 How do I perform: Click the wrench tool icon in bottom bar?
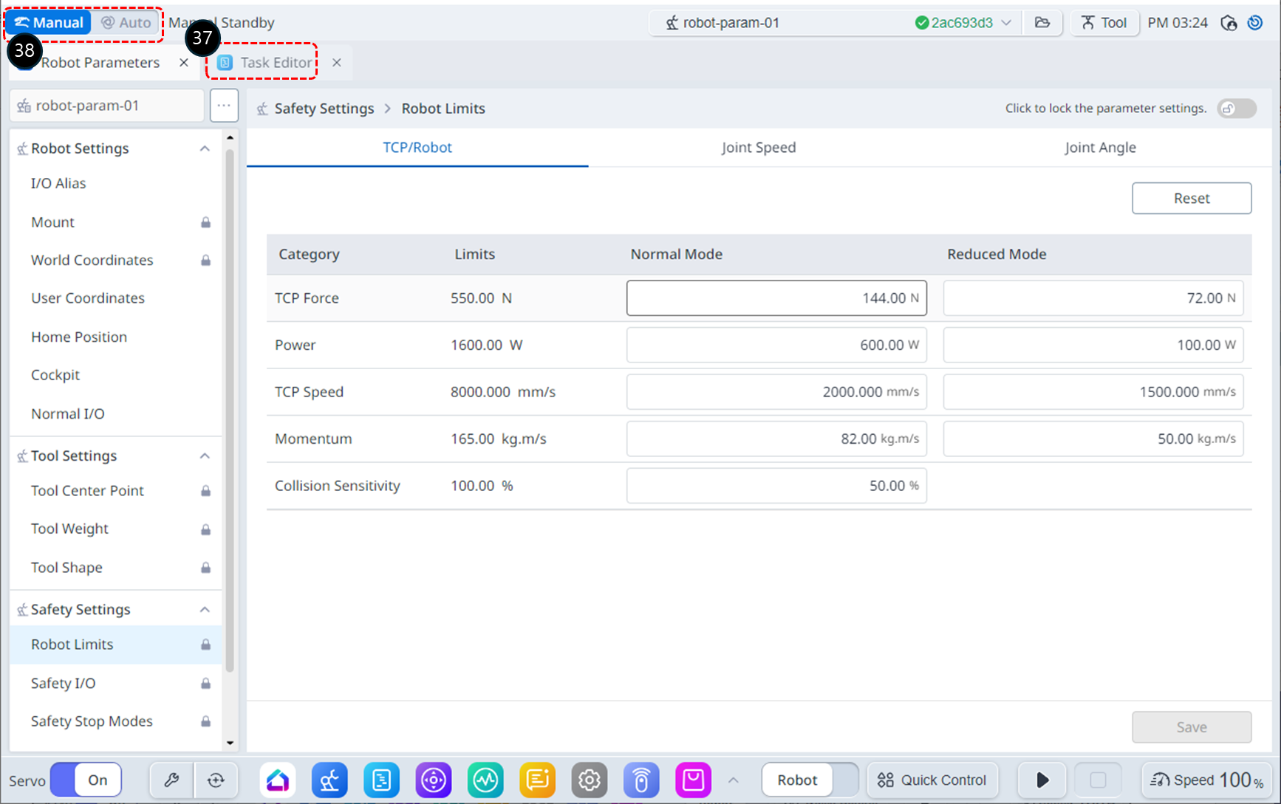click(171, 780)
